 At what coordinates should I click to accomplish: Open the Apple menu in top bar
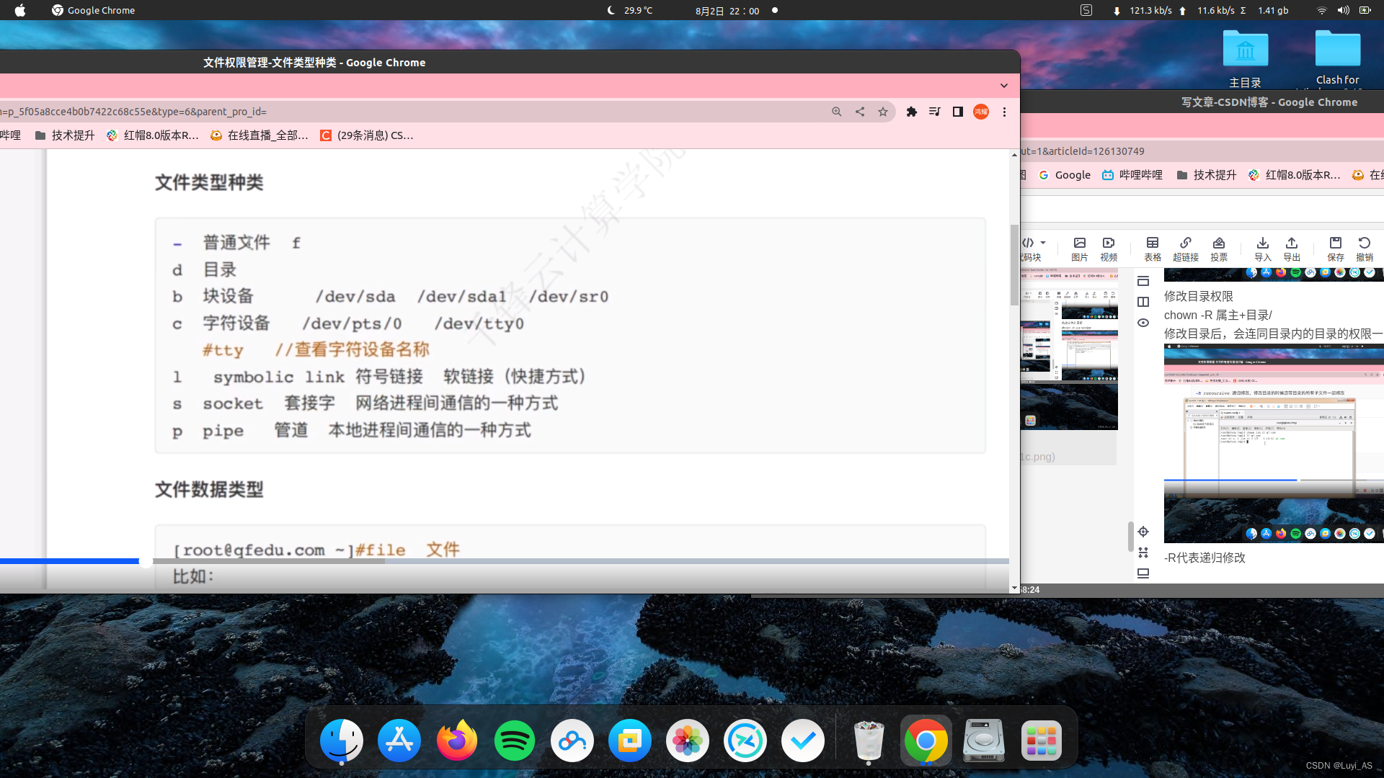point(19,10)
